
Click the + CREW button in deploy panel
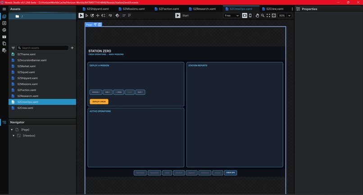coord(119,92)
